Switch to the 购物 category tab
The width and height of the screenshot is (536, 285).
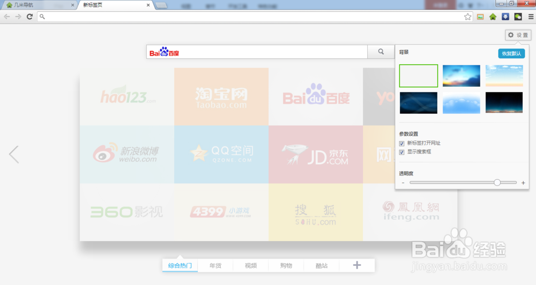[286, 266]
